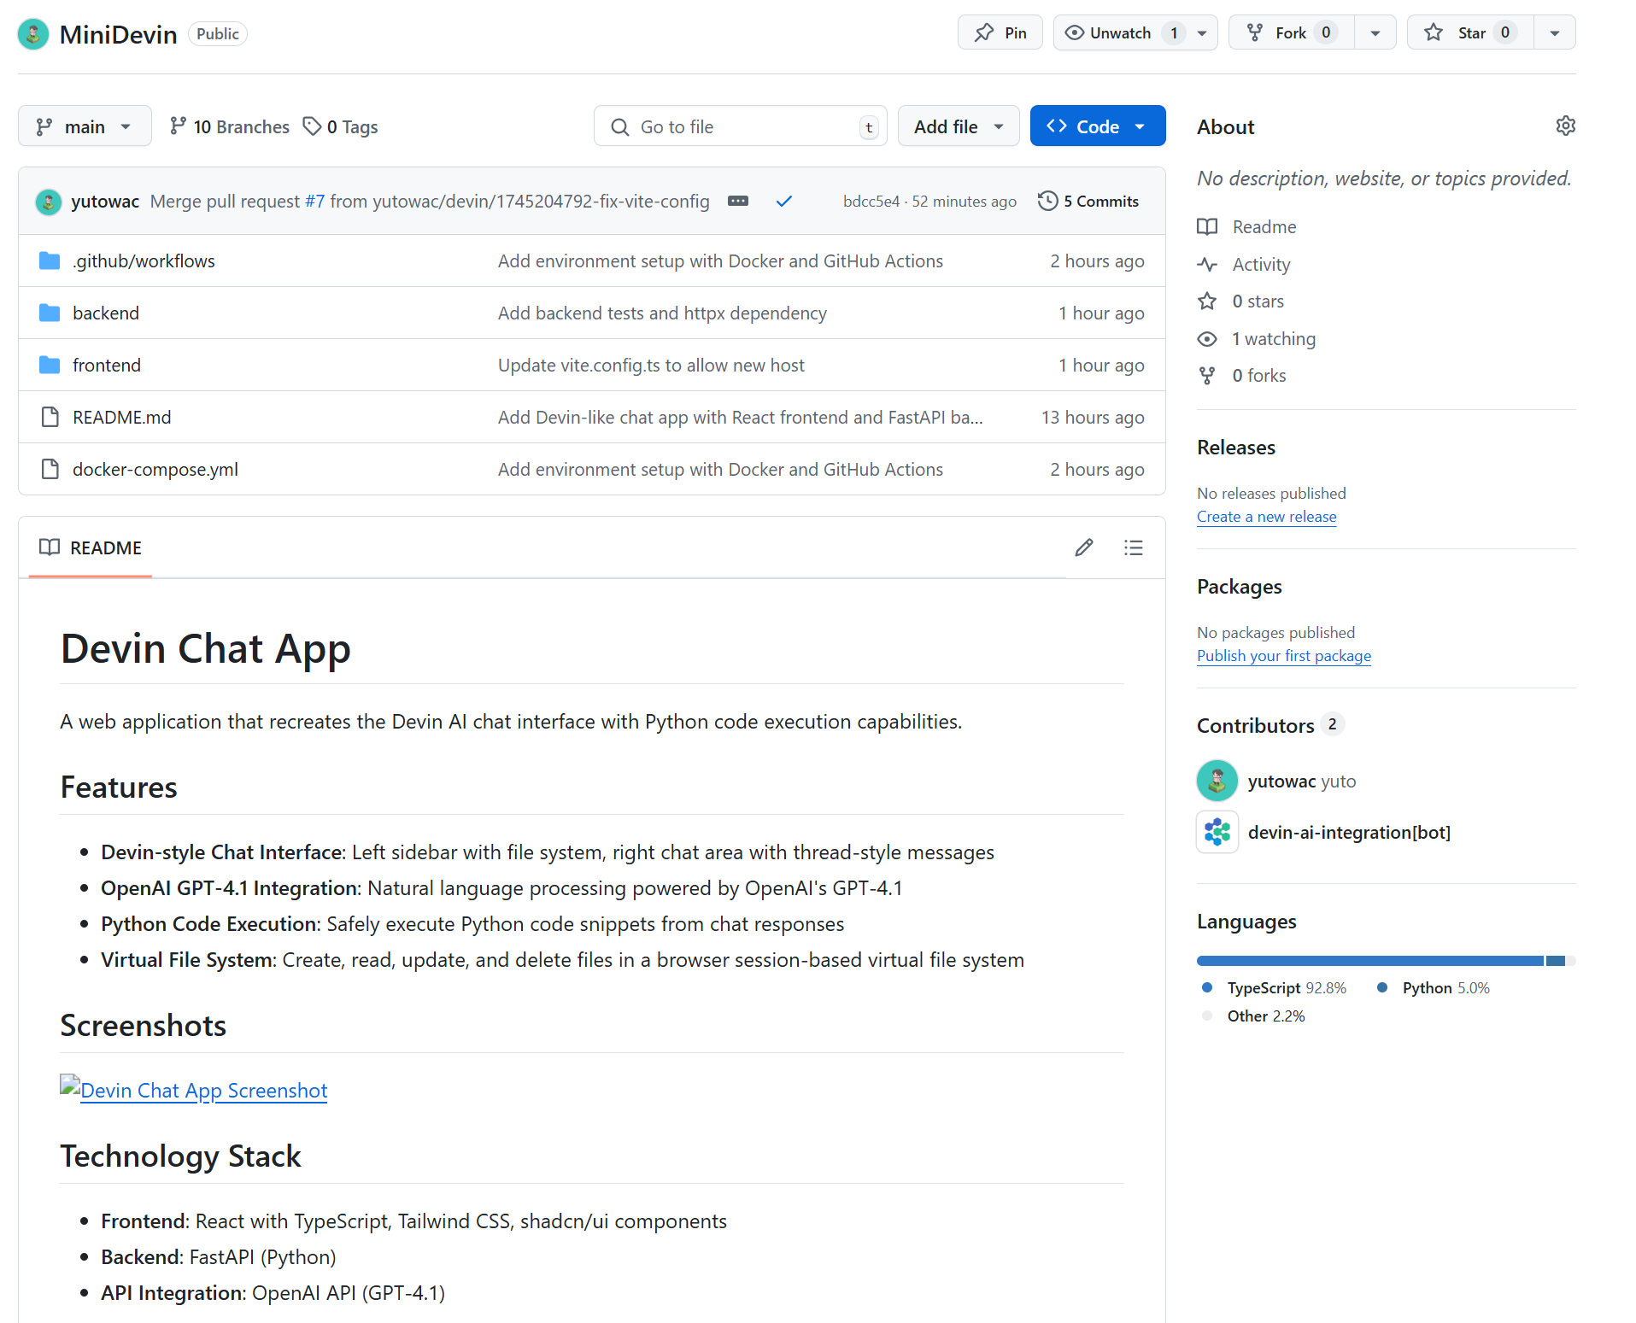This screenshot has width=1636, height=1323.
Task: Expand the commit message ellipsis button
Action: [738, 202]
